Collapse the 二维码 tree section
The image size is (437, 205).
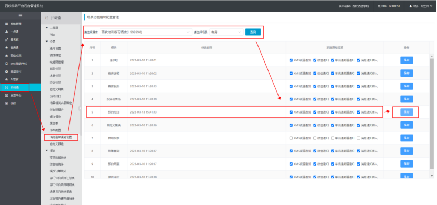click(47, 28)
